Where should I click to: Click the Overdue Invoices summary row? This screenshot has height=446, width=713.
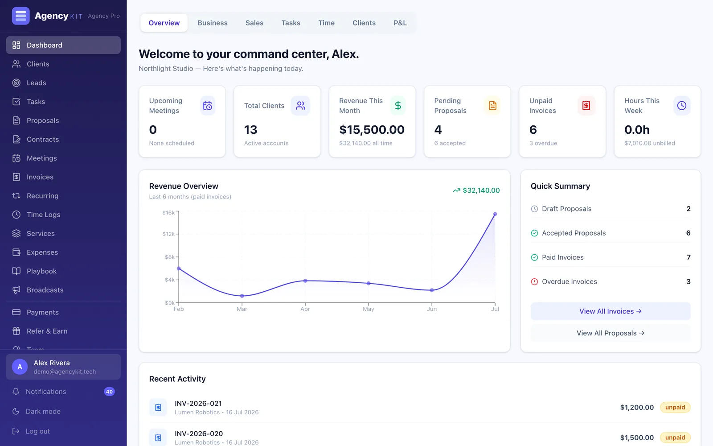[x=611, y=281]
